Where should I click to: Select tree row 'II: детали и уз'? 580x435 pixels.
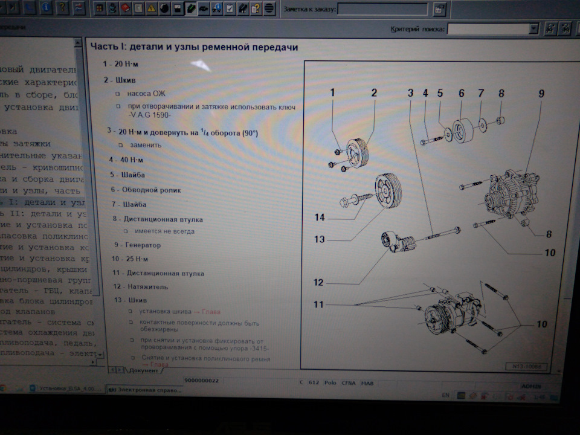coord(43,214)
